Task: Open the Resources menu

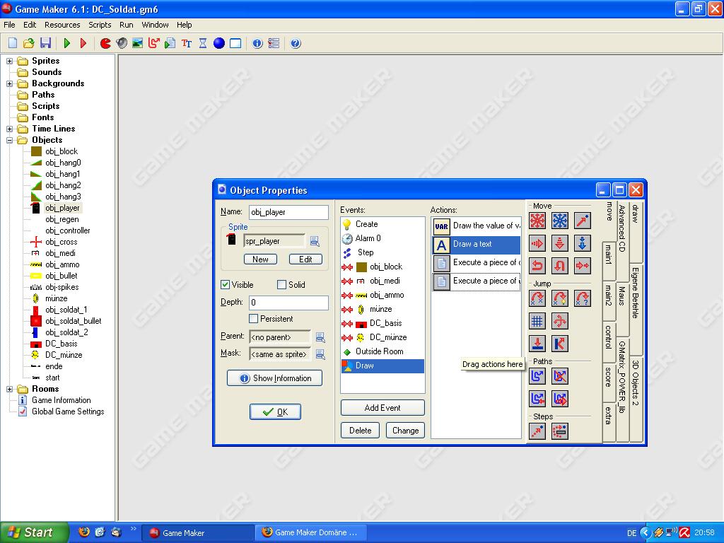Action: coord(62,25)
